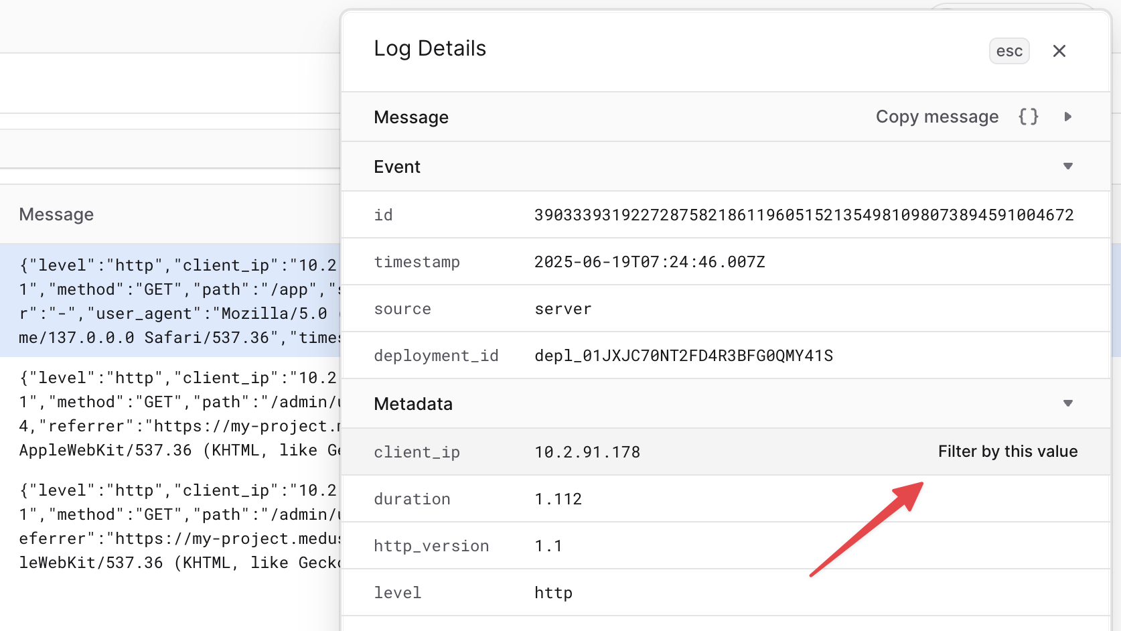This screenshot has height=631, width=1121.
Task: Click the Message column header
Action: (x=56, y=214)
